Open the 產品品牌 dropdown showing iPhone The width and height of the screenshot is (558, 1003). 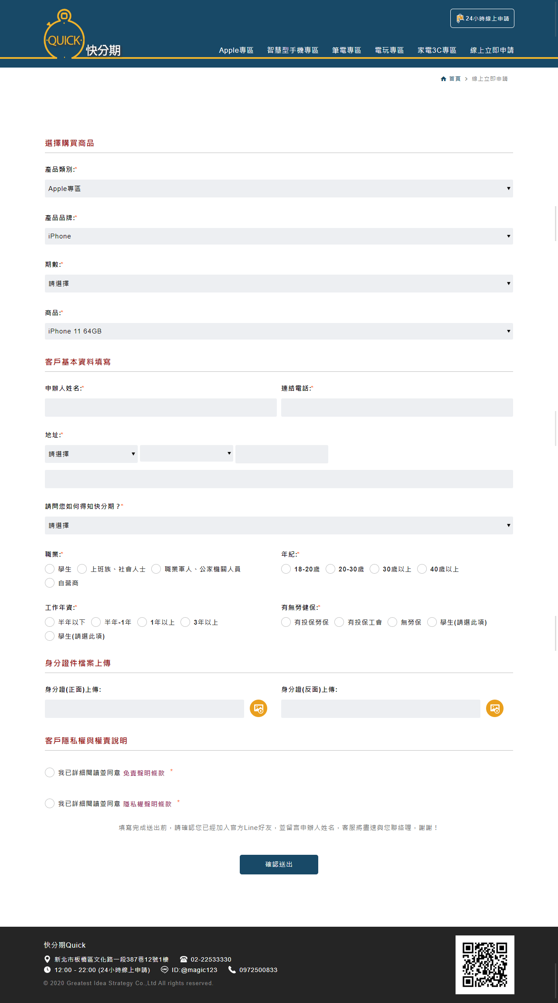point(279,236)
